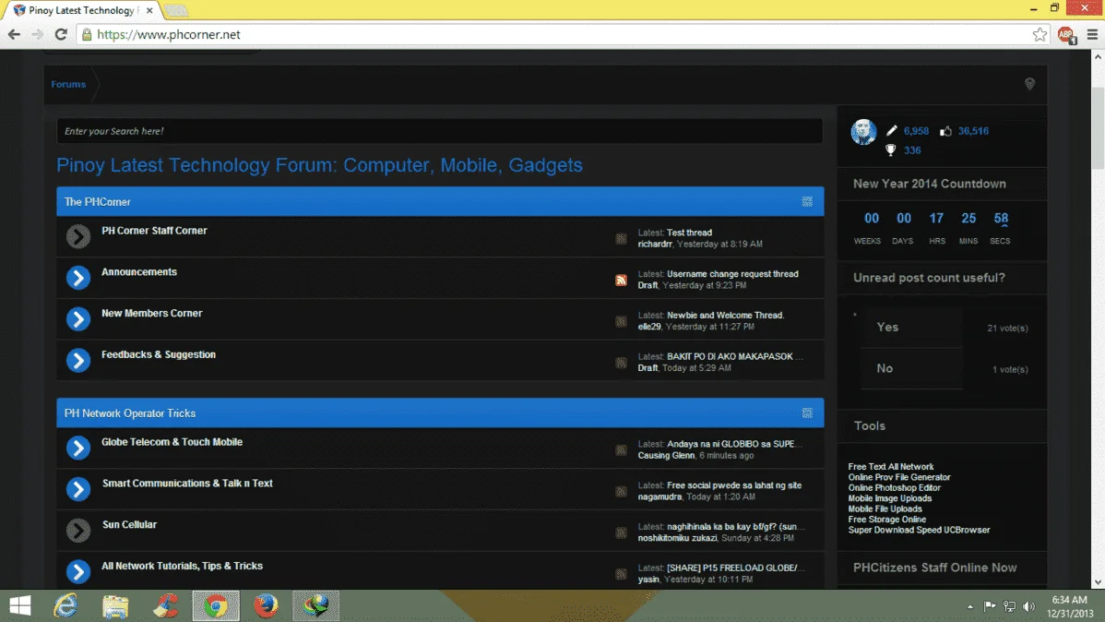
Task: Open Mobile Image Uploads tool
Action: coord(890,498)
